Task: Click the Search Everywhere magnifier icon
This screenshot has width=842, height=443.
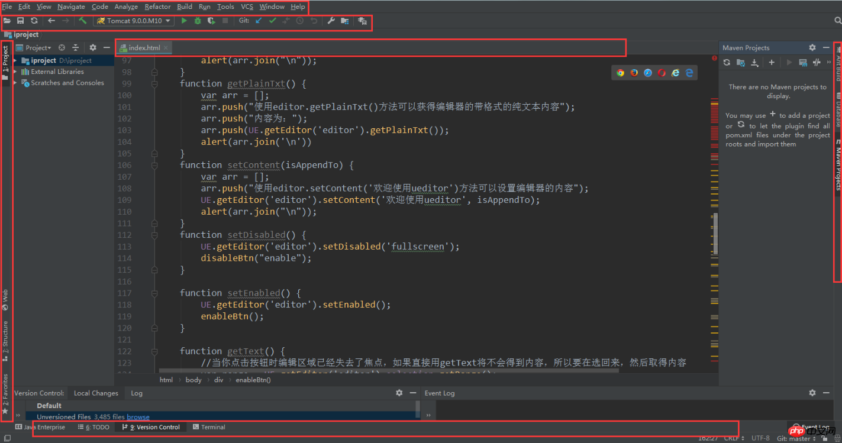Action: coord(837,21)
